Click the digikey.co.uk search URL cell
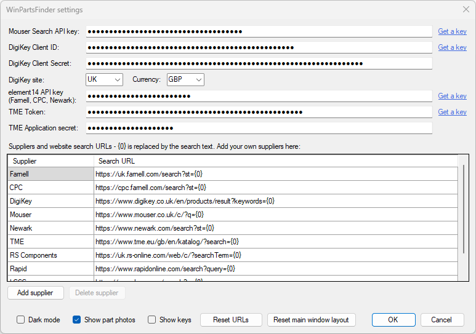The height and width of the screenshot is (334, 476). tap(276, 201)
